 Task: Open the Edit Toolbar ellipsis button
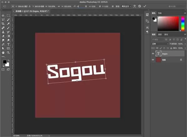3,56
